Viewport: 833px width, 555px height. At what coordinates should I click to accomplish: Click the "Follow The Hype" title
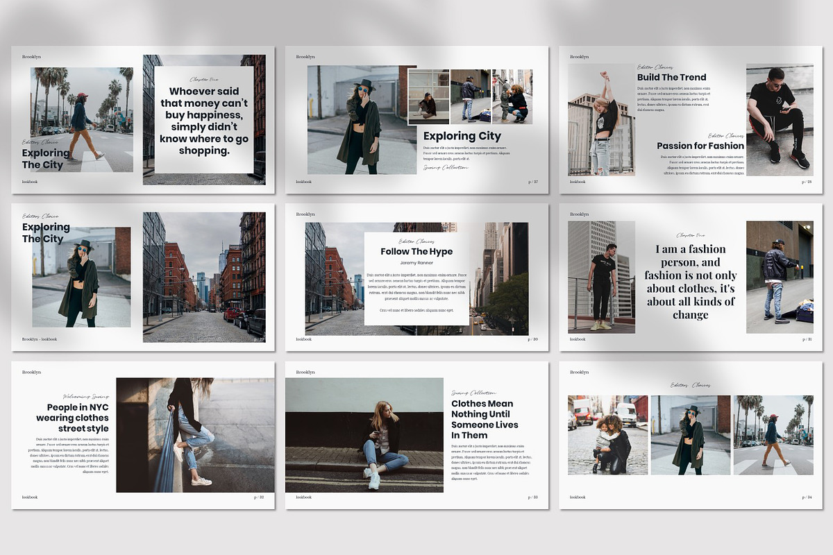click(x=416, y=251)
